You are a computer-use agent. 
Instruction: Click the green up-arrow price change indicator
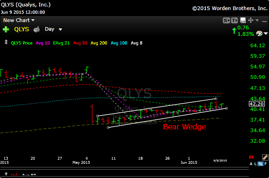click(x=234, y=31)
